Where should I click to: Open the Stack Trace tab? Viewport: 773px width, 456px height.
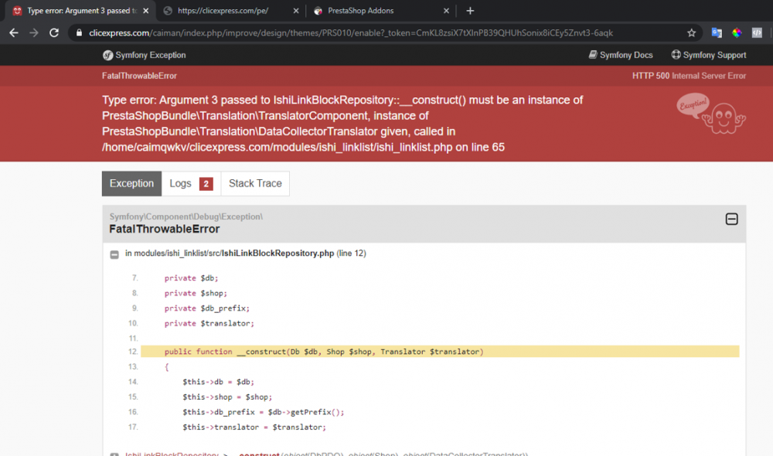(255, 183)
